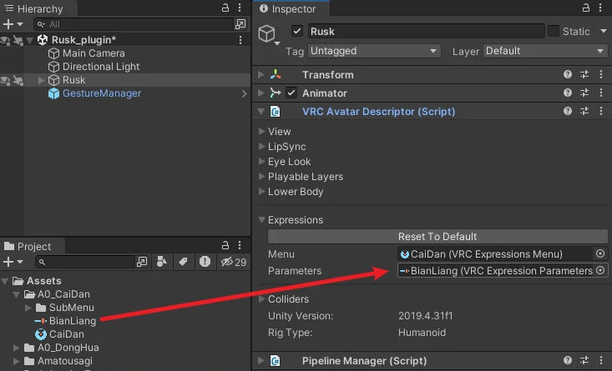The image size is (612, 371).
Task: Click object picker for Menu field
Action: coord(599,254)
